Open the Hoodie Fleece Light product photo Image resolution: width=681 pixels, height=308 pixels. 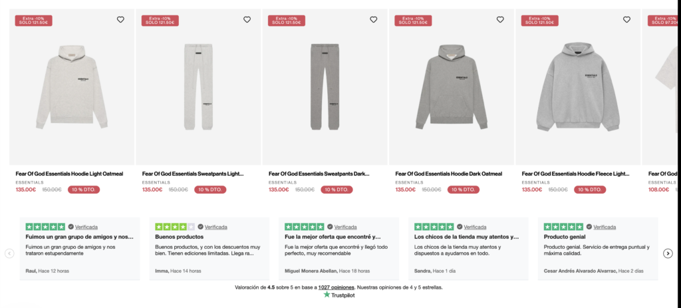pos(577,86)
